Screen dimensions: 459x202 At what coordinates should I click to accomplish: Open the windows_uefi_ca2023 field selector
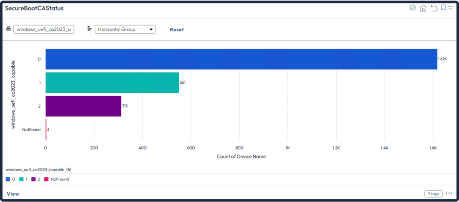pyautogui.click(x=44, y=30)
